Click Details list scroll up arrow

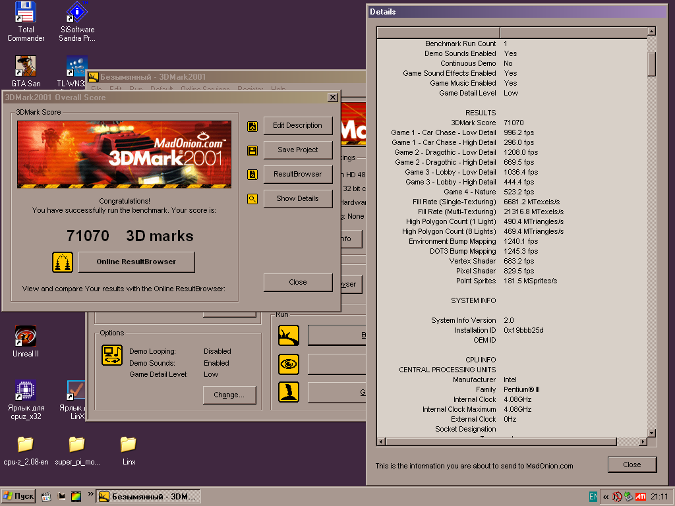pos(651,31)
